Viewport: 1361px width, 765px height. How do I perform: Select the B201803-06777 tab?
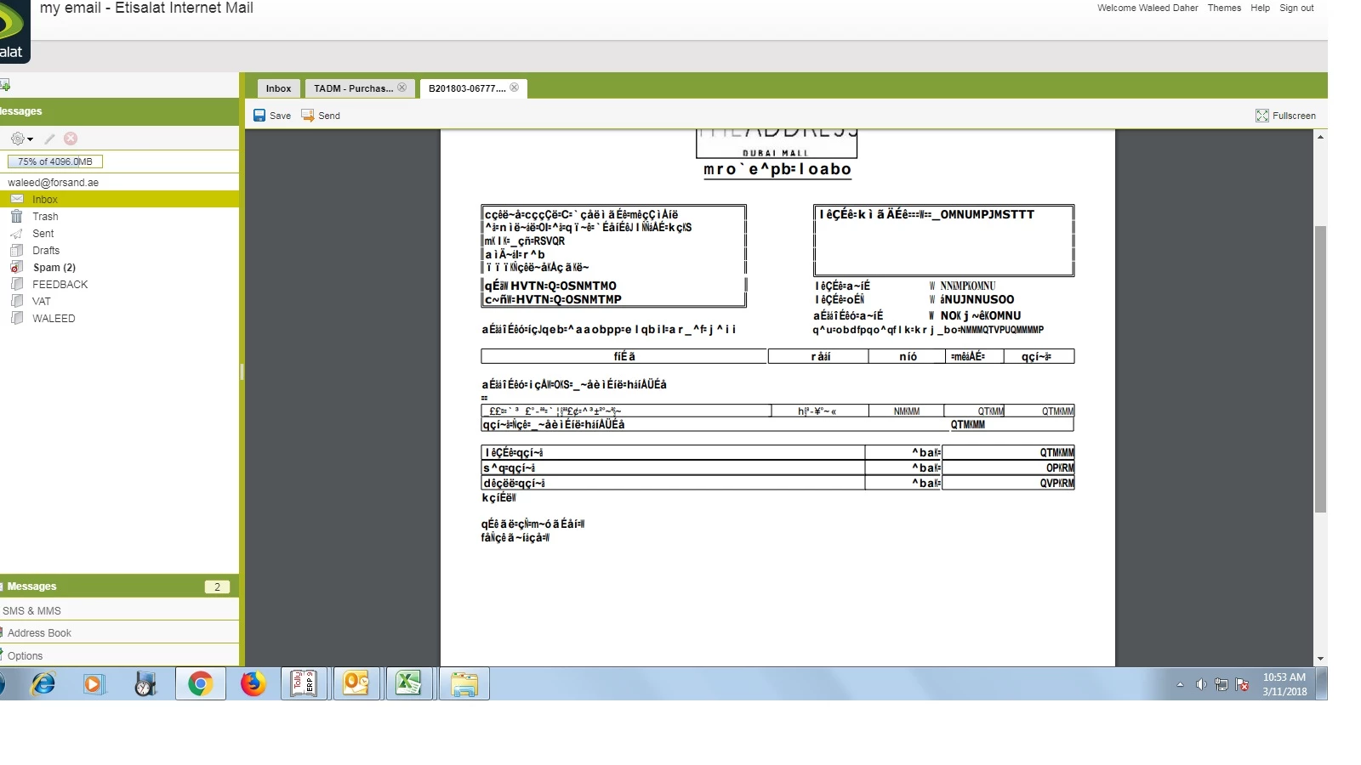466,88
